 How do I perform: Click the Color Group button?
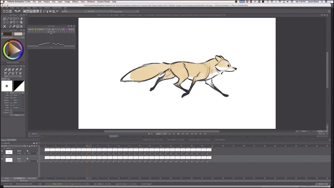click(x=32, y=178)
